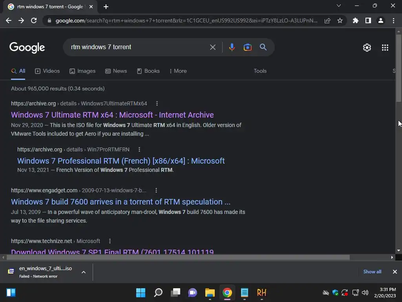This screenshot has height=302, width=402.
Task: Open the Chrome tab search chevron
Action: coord(339,6)
